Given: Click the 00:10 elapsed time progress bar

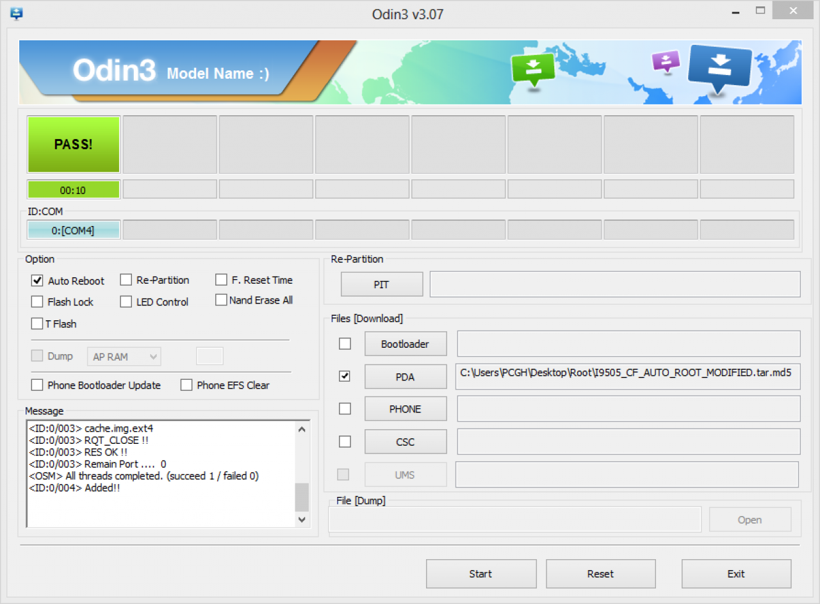Looking at the screenshot, I should (x=73, y=190).
